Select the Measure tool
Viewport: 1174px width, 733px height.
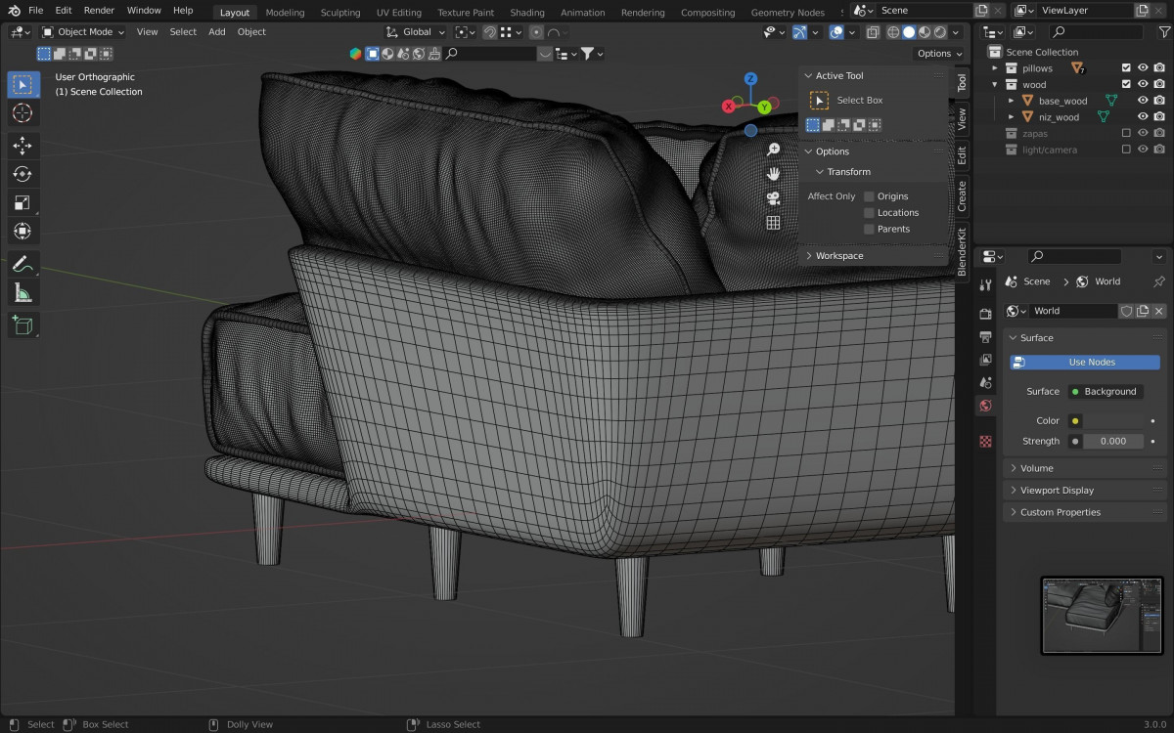(x=23, y=293)
